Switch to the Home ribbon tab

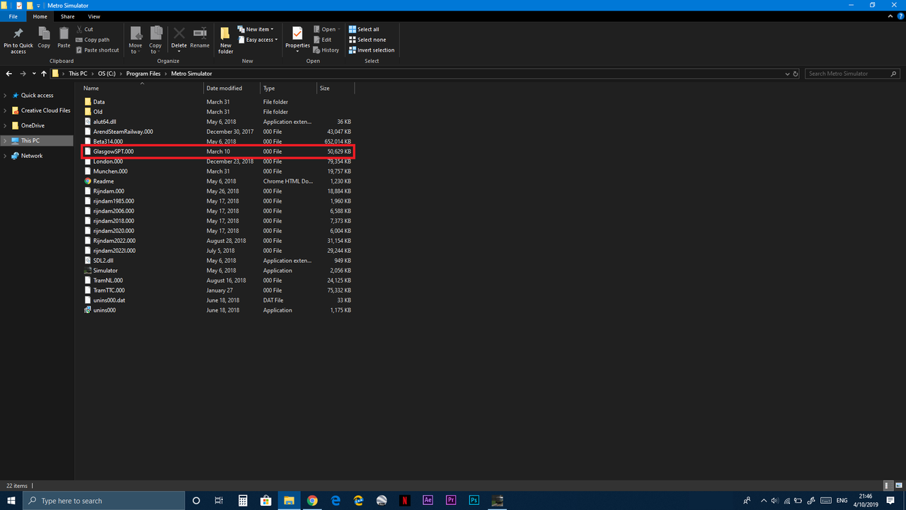40,16
